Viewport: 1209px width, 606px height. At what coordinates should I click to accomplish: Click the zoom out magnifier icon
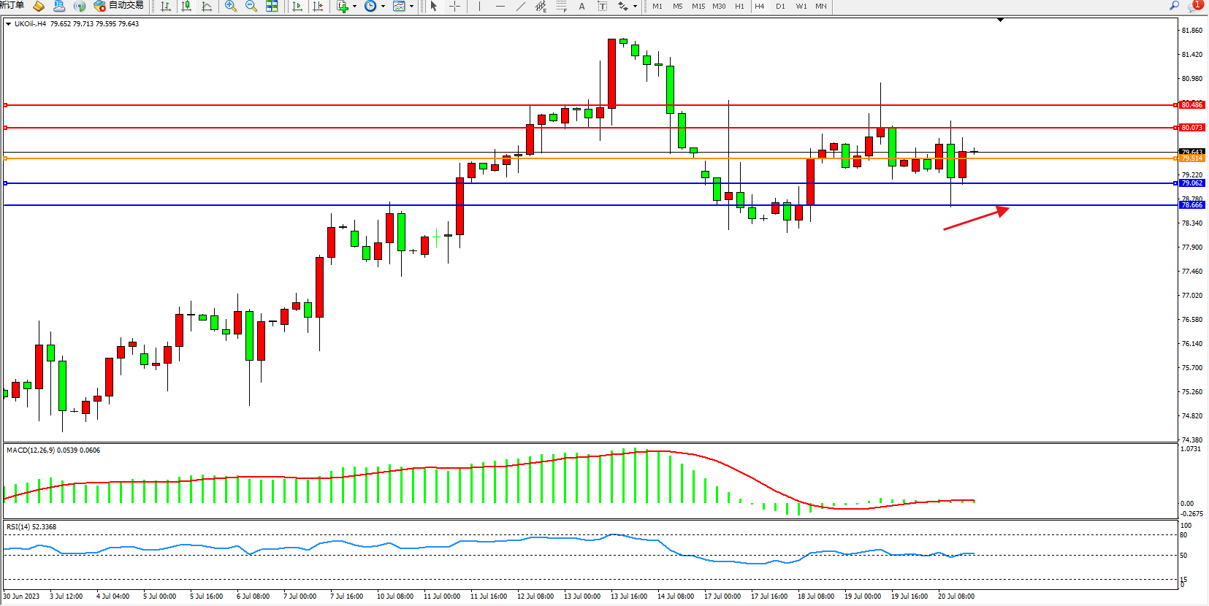[x=251, y=6]
